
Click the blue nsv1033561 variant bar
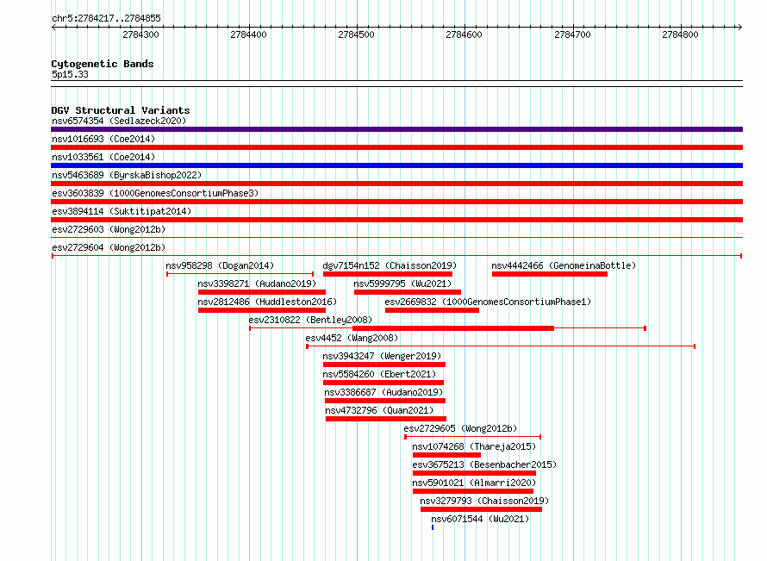click(x=396, y=165)
